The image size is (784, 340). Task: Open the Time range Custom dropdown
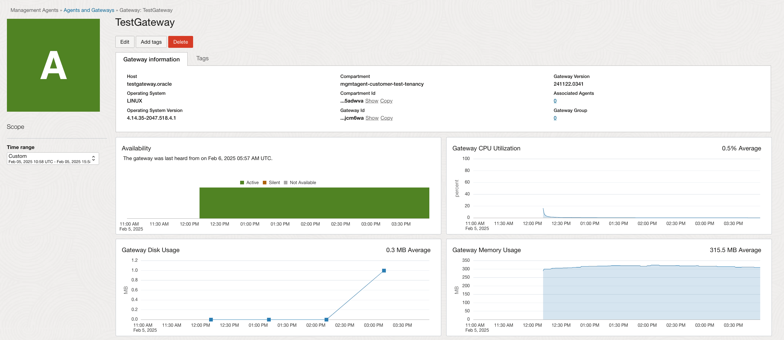point(49,158)
